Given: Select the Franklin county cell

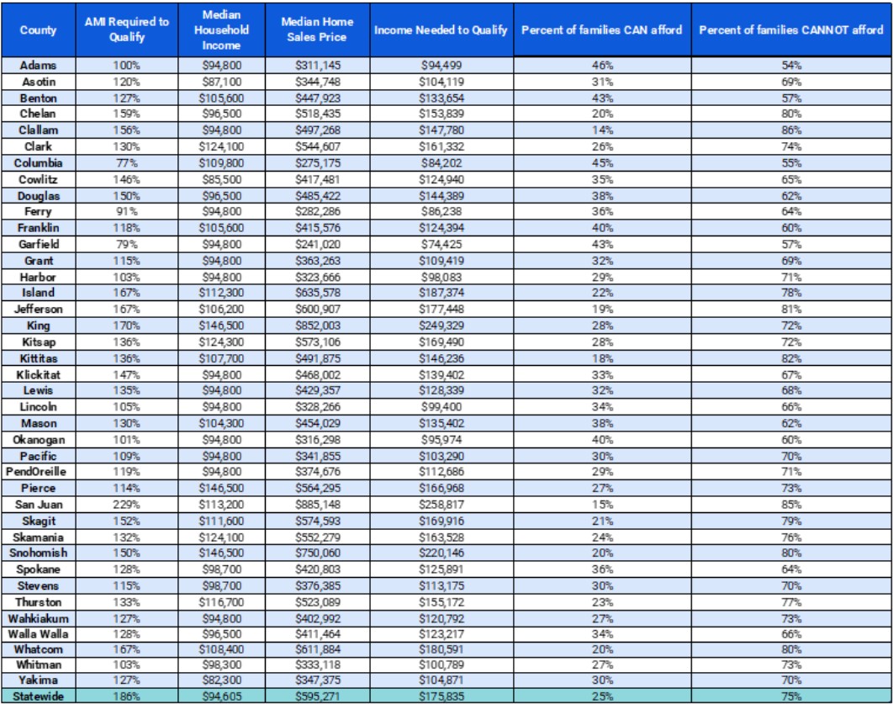Looking at the screenshot, I should pos(38,228).
